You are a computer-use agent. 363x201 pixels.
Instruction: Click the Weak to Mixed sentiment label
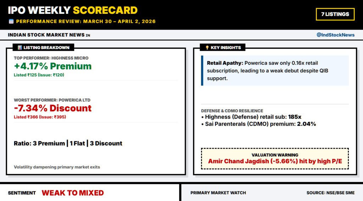tap(73, 193)
